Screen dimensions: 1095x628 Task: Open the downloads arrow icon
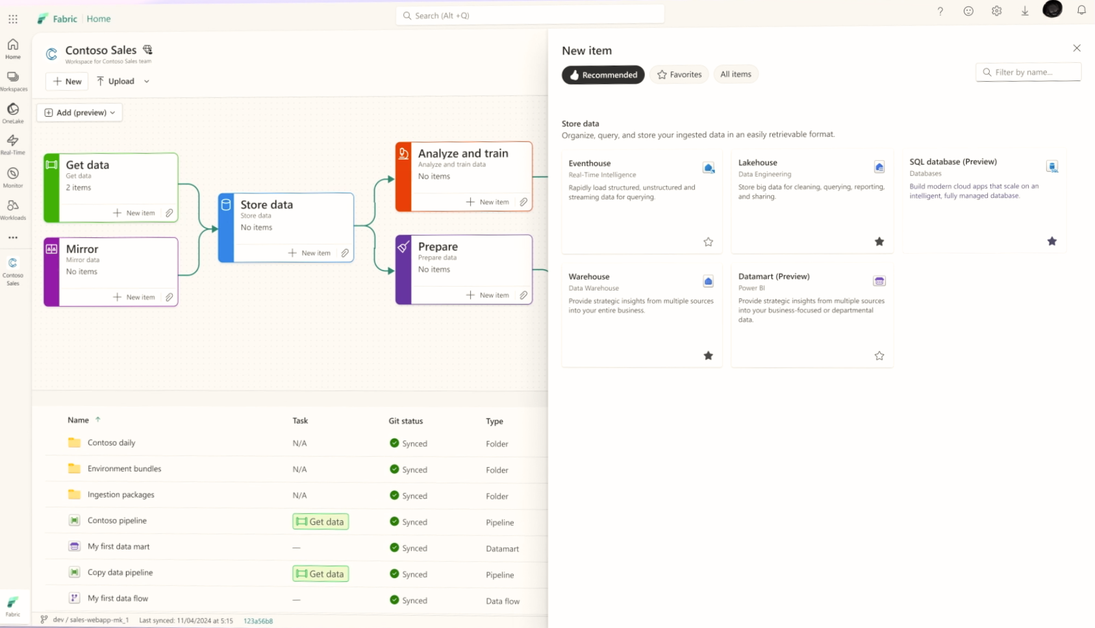[1025, 11]
